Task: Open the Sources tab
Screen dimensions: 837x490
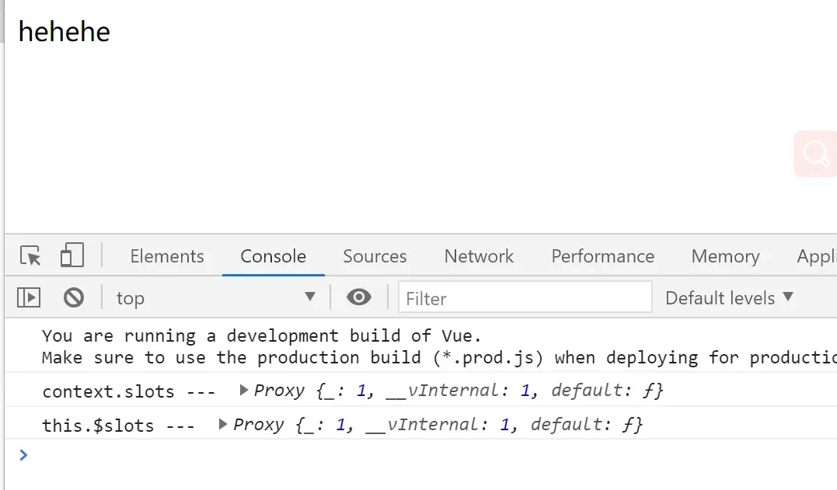Action: coord(375,256)
